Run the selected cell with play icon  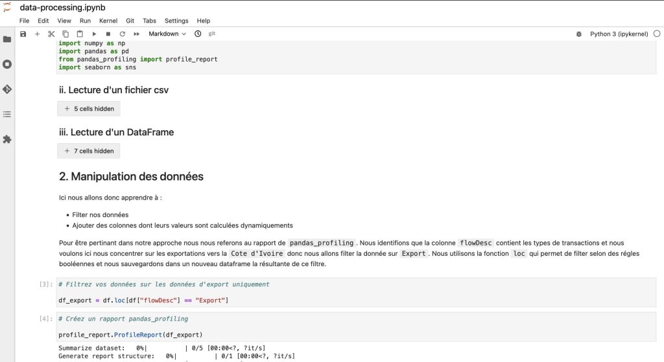pyautogui.click(x=94, y=34)
